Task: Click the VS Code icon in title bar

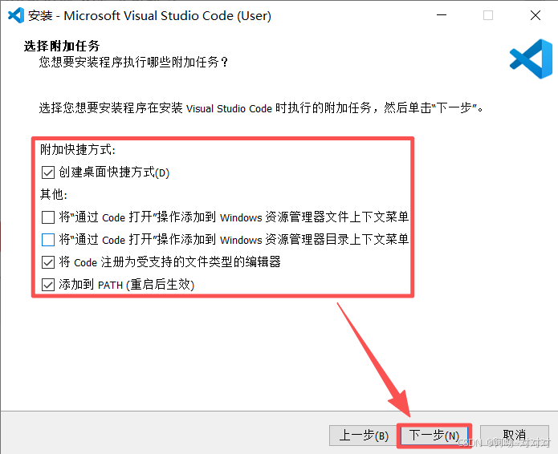Action: point(16,15)
